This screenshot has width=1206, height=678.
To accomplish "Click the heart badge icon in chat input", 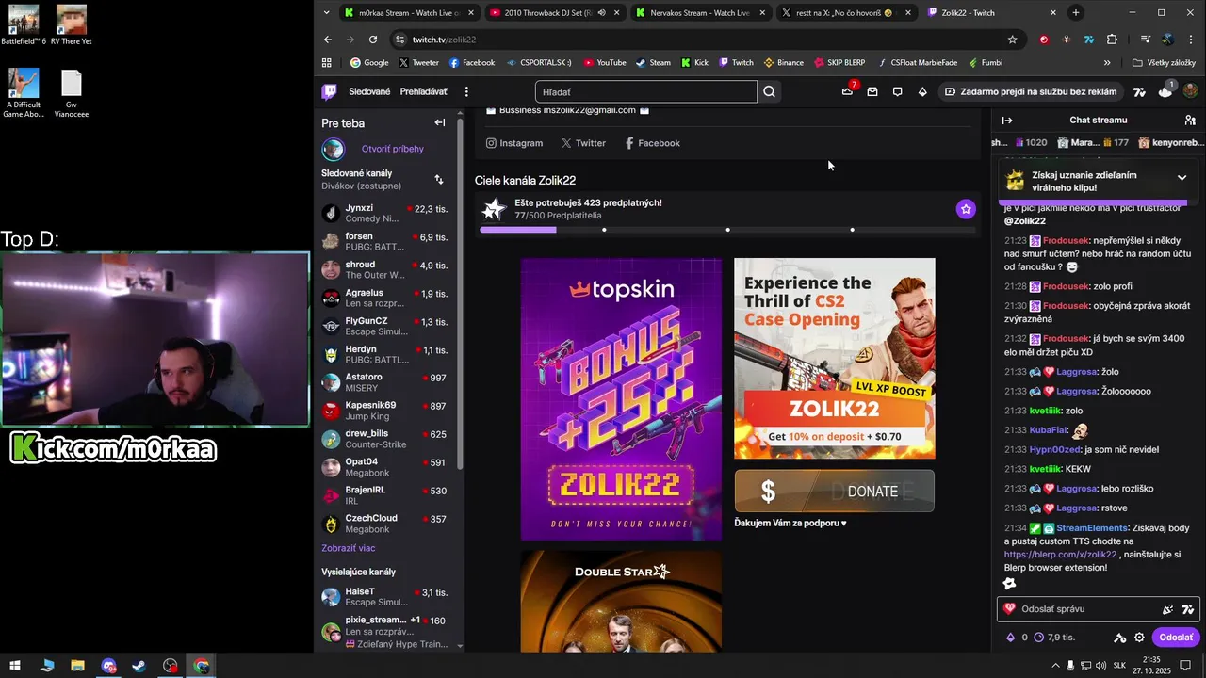I will click(x=1010, y=609).
